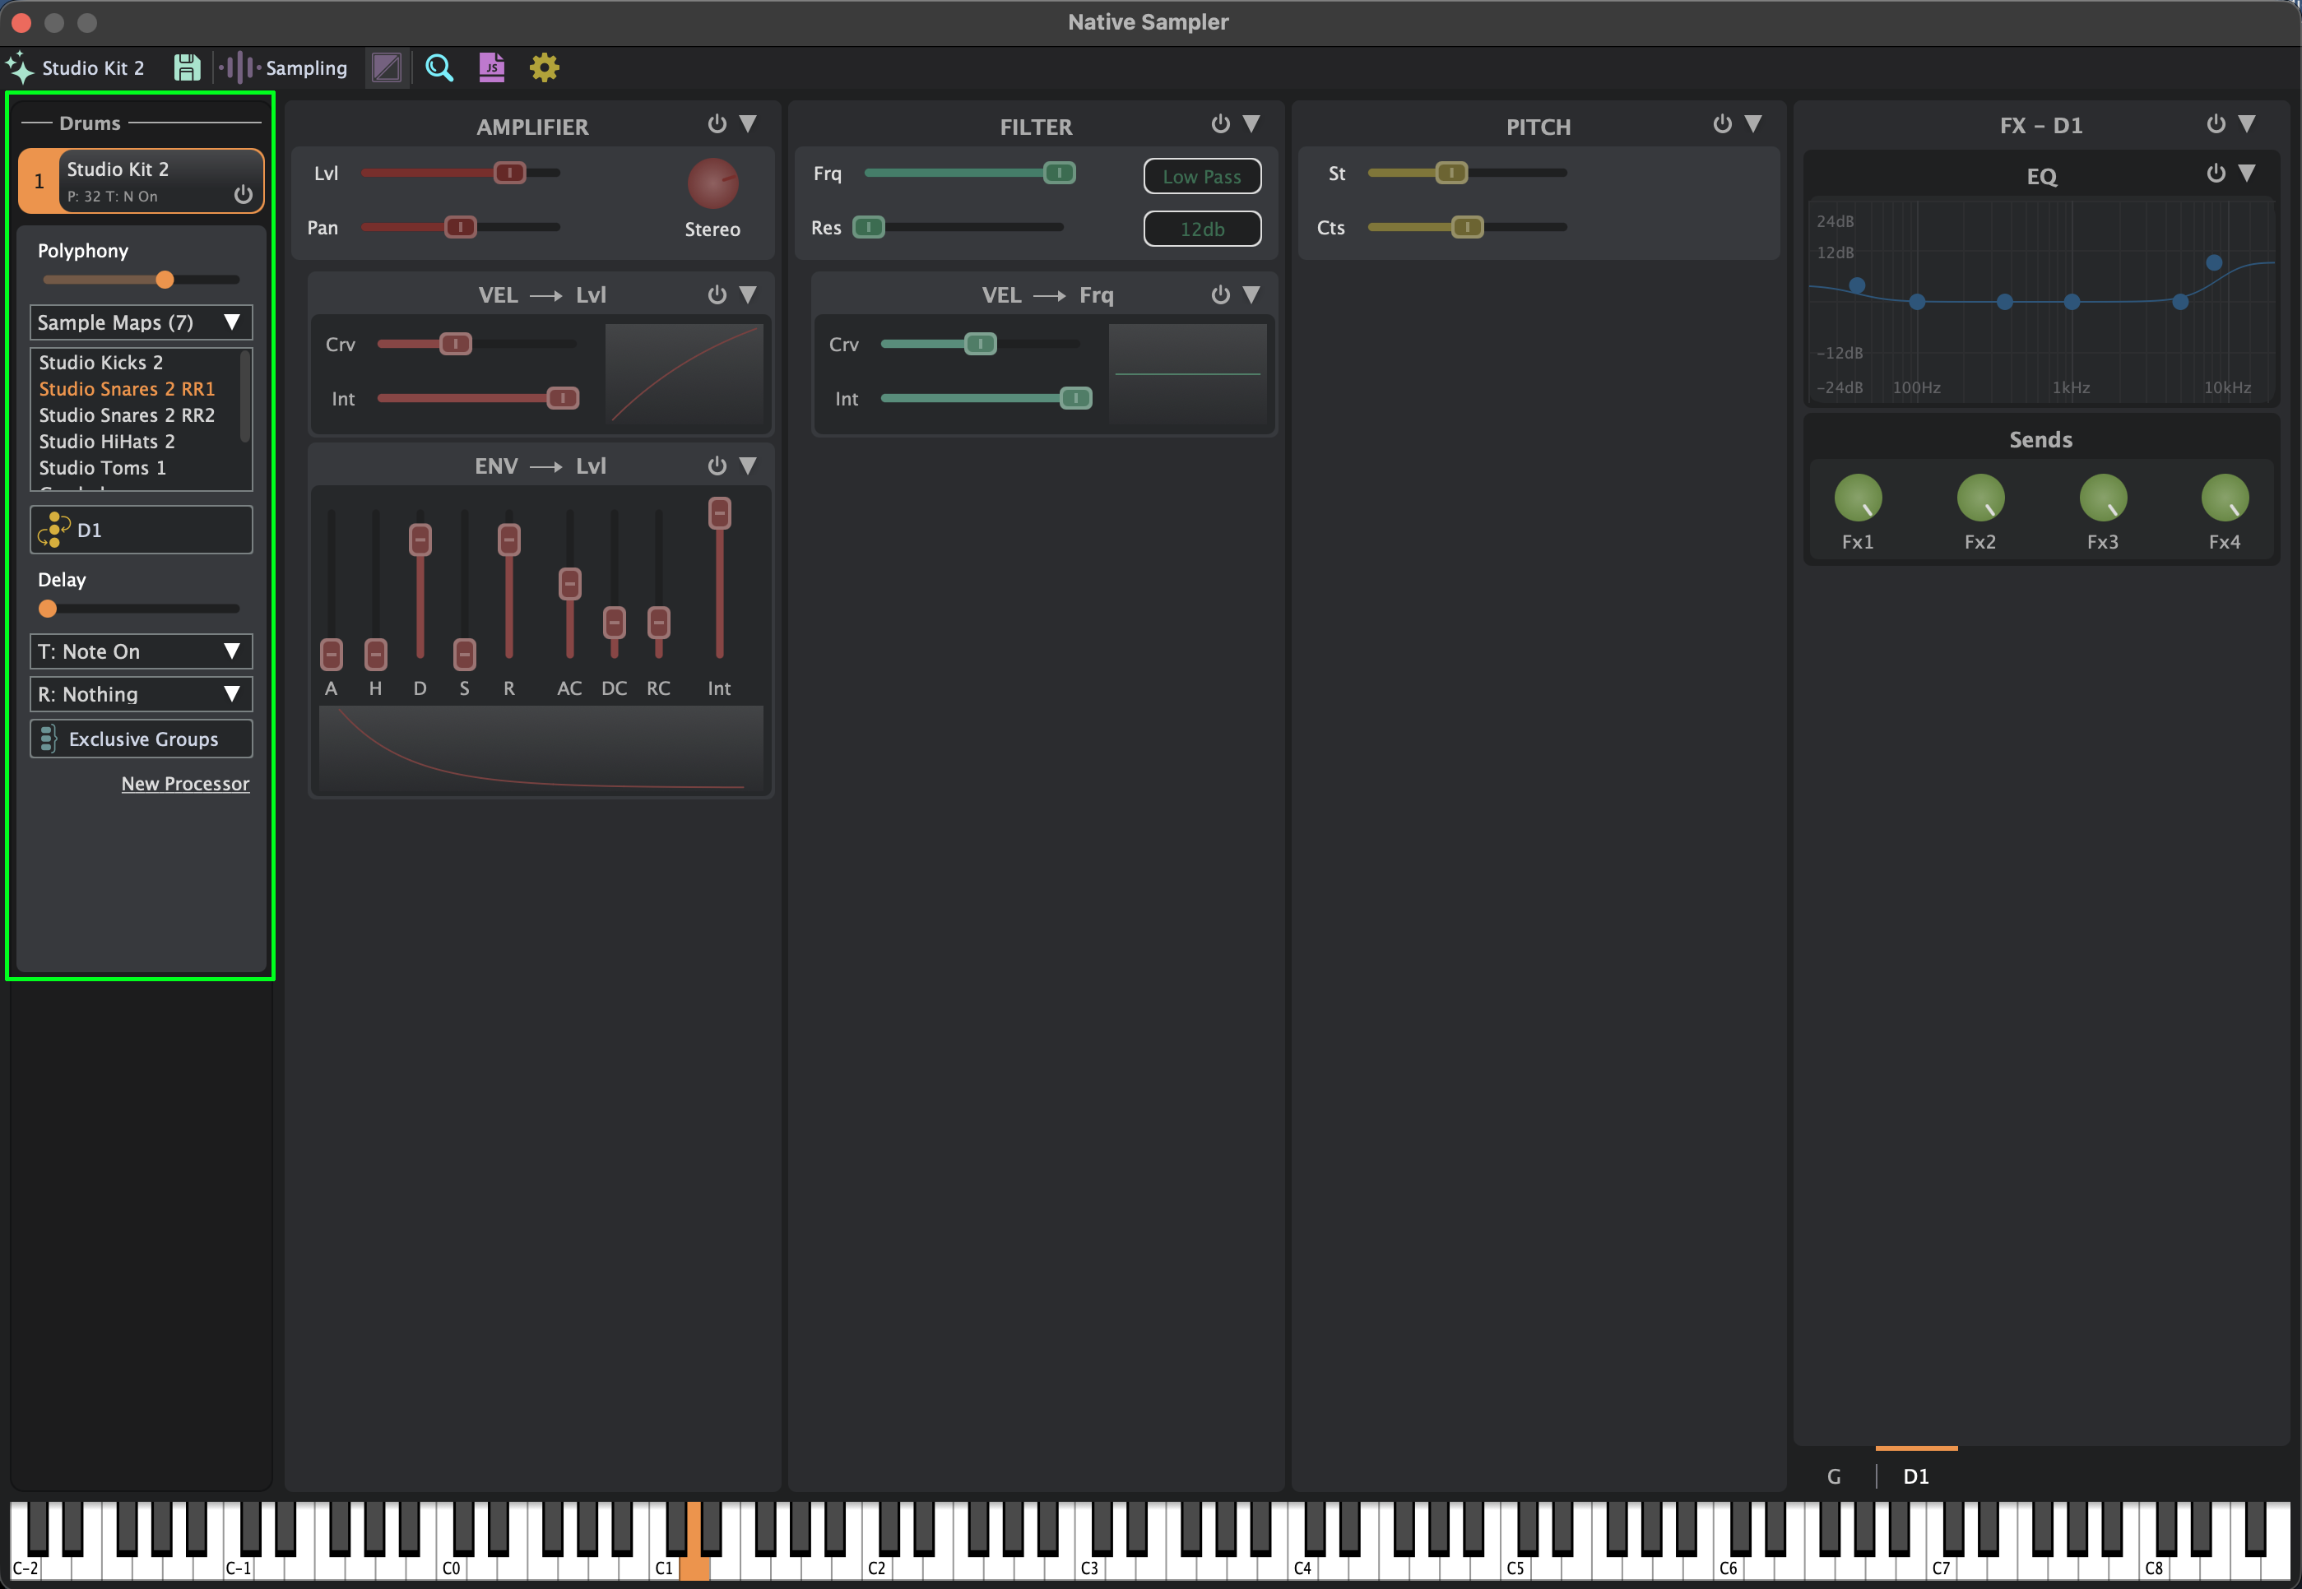Image resolution: width=2302 pixels, height=1589 pixels.
Task: Toggle the EQ power button
Action: (x=2216, y=174)
